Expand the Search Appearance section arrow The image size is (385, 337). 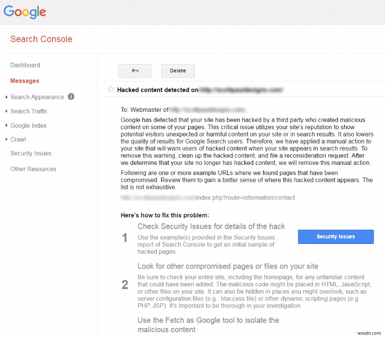click(6, 97)
